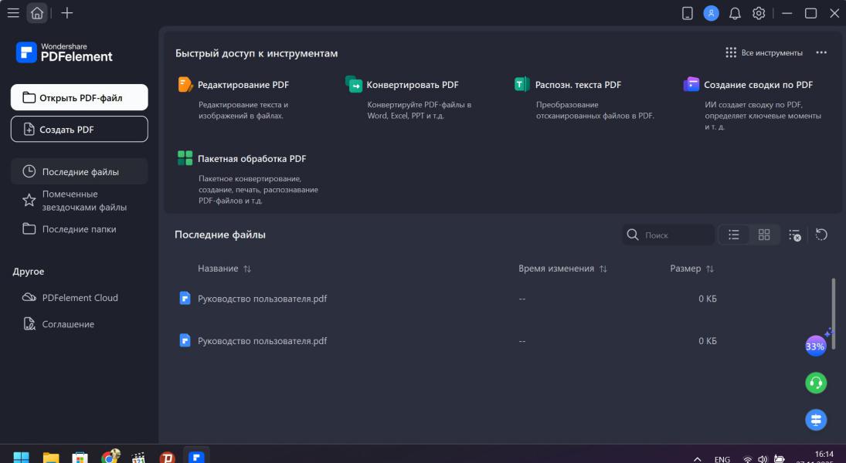Expand the three-dot more options menu
The image size is (846, 463).
821,53
